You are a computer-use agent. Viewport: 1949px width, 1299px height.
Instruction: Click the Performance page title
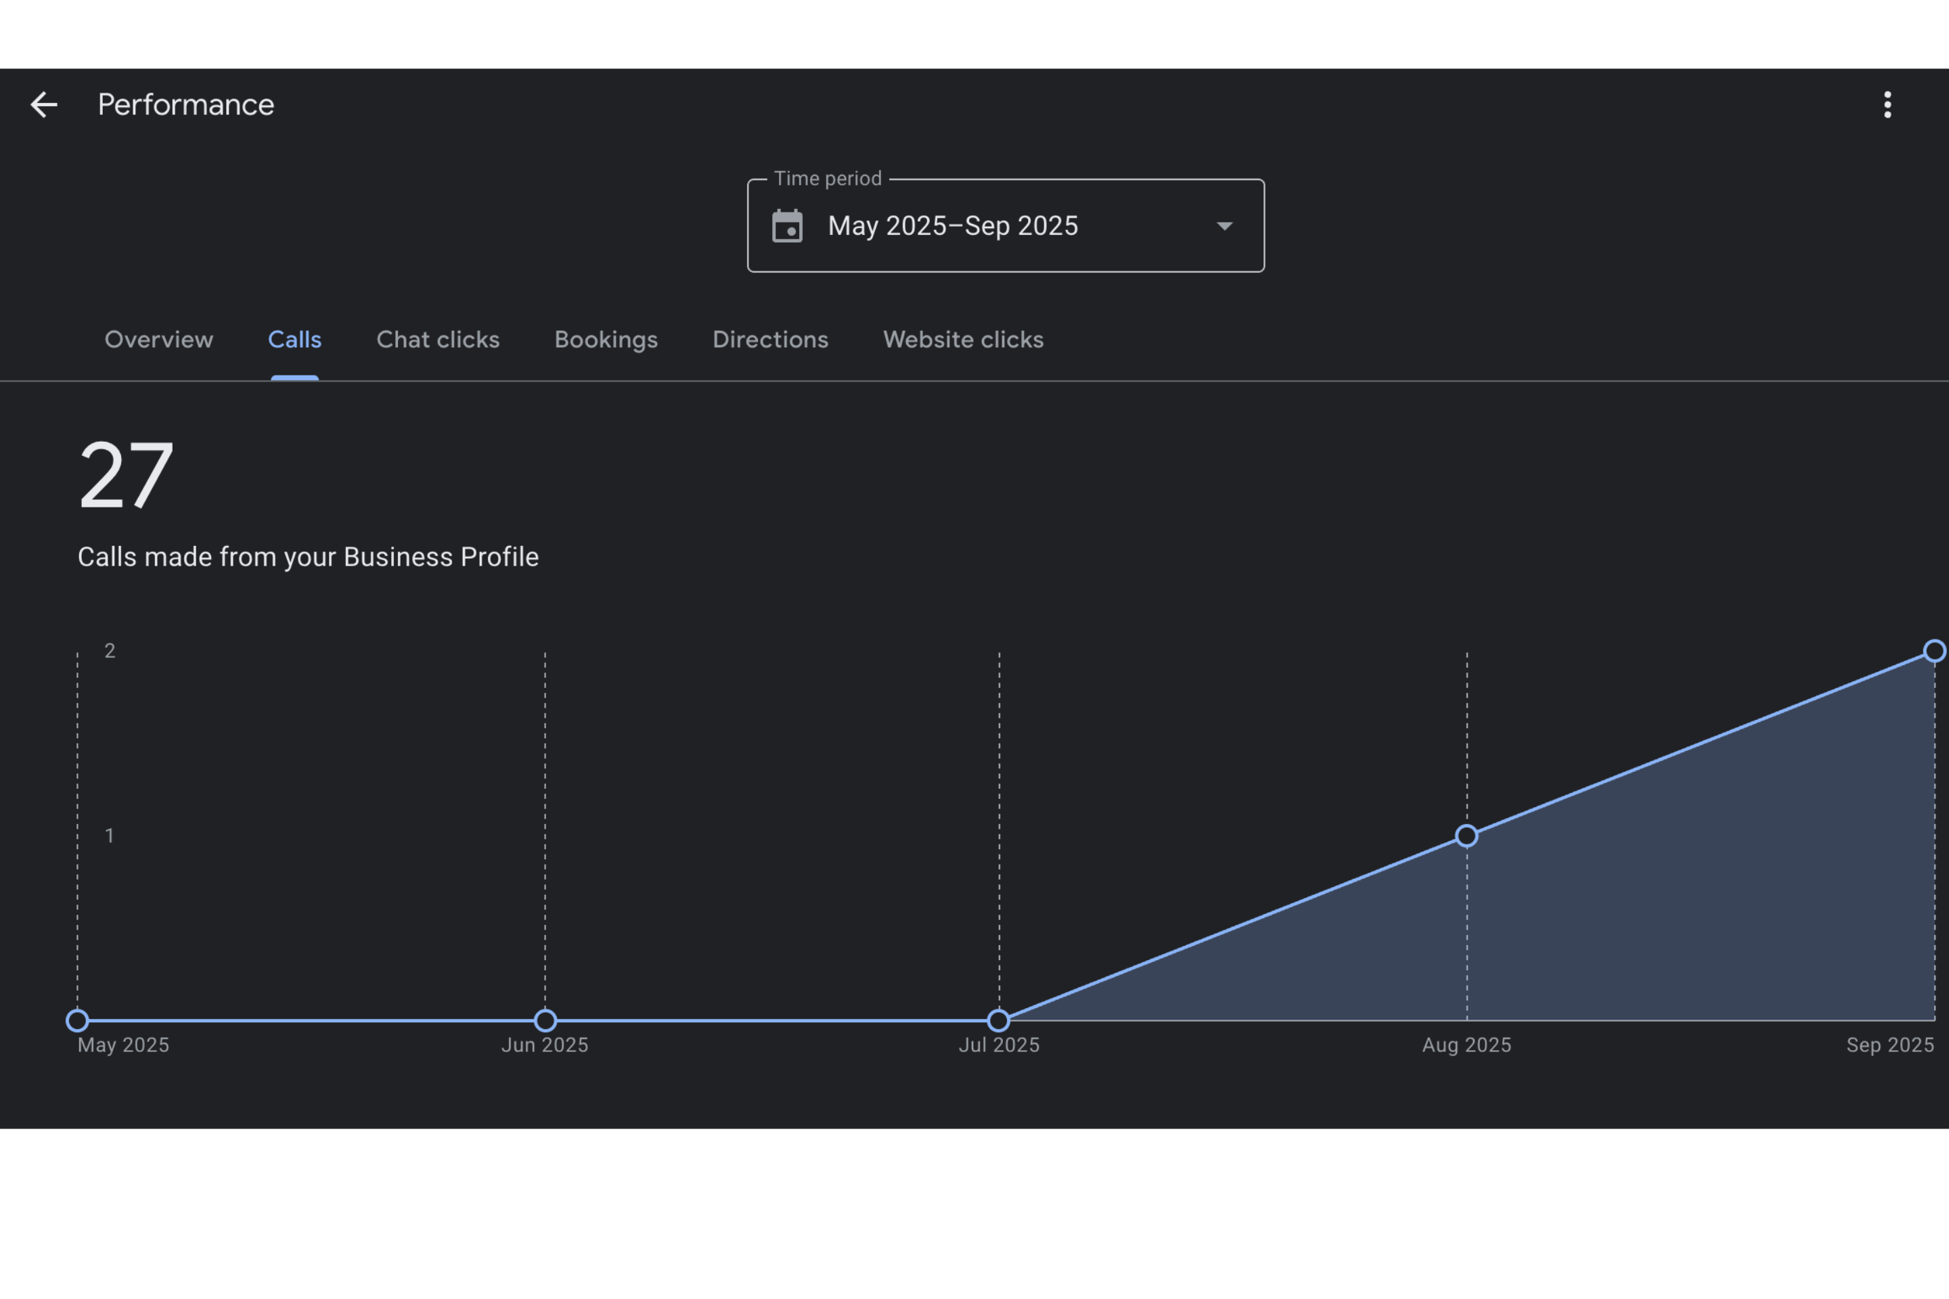[185, 104]
